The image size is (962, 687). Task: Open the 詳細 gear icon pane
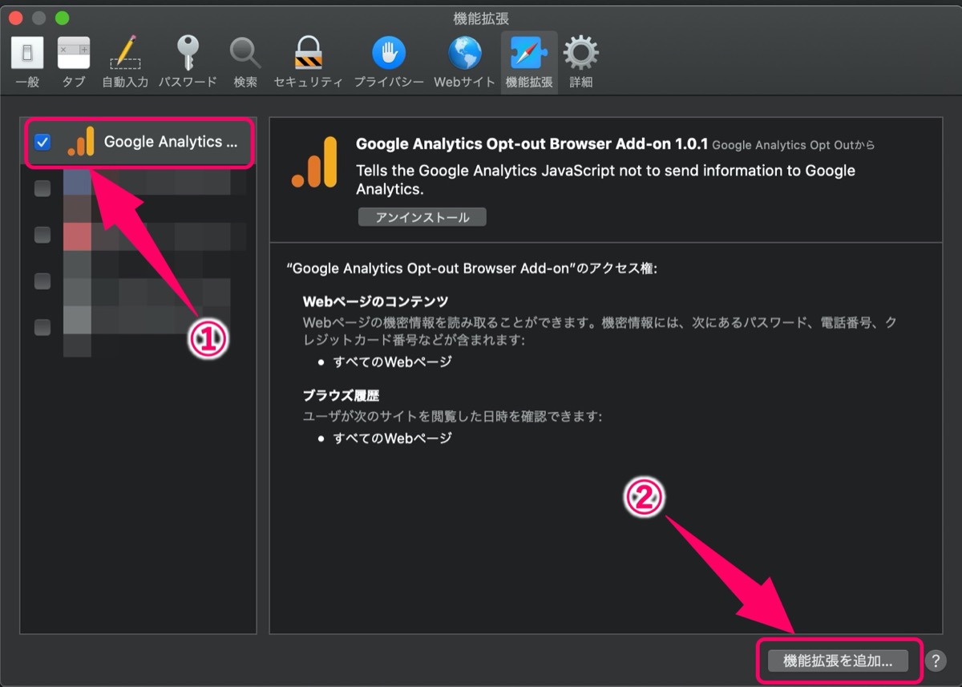(580, 61)
